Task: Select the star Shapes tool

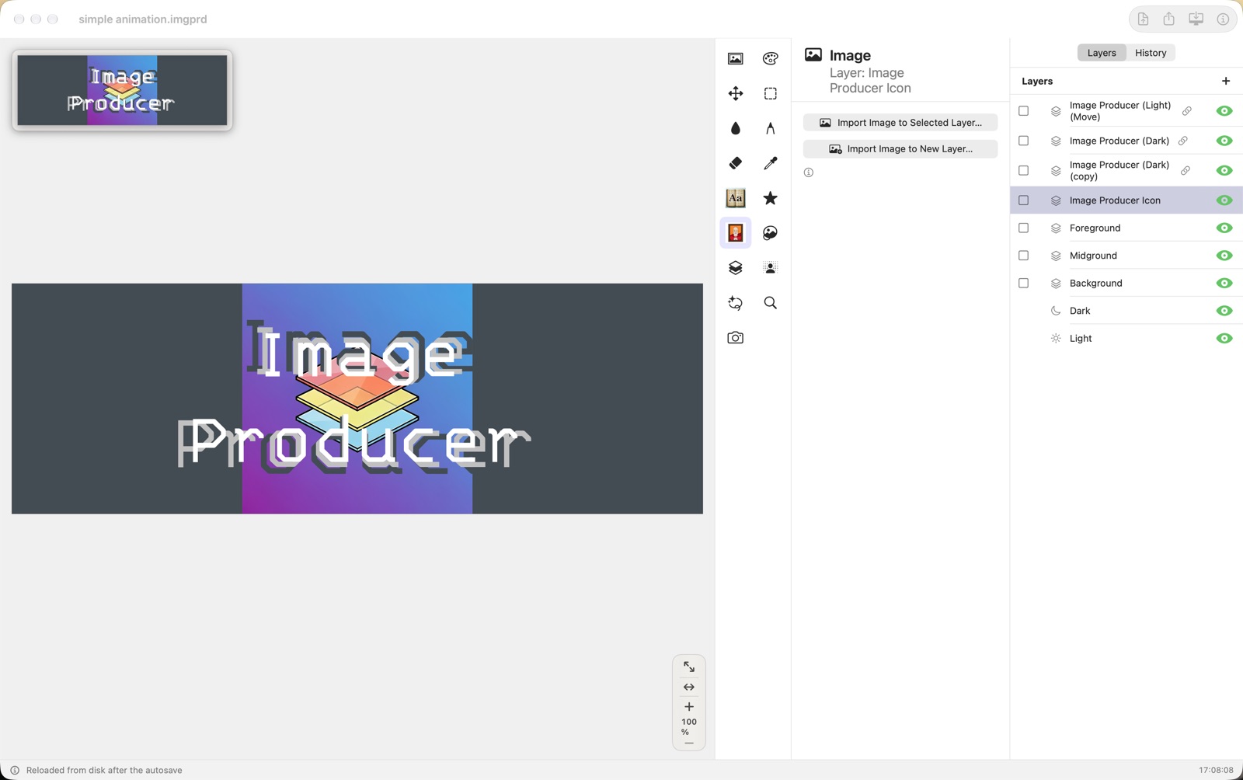Action: (x=770, y=198)
